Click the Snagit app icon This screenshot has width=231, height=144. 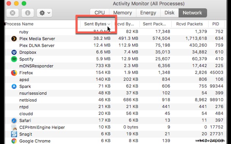14,134
